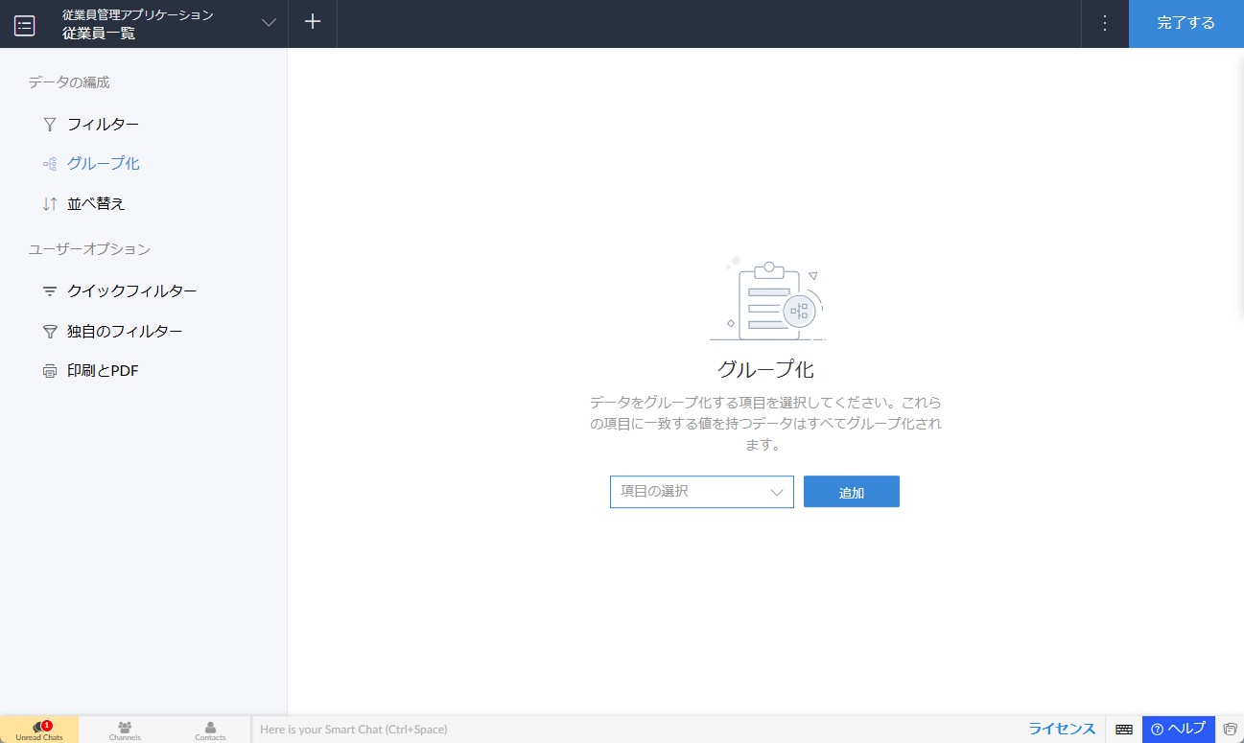The image size is (1244, 743).
Task: Click the 独自のフィルター funnel icon
Action: pyautogui.click(x=50, y=332)
